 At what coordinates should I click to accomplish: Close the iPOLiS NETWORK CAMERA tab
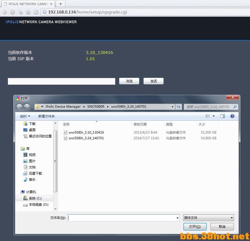[51, 4]
